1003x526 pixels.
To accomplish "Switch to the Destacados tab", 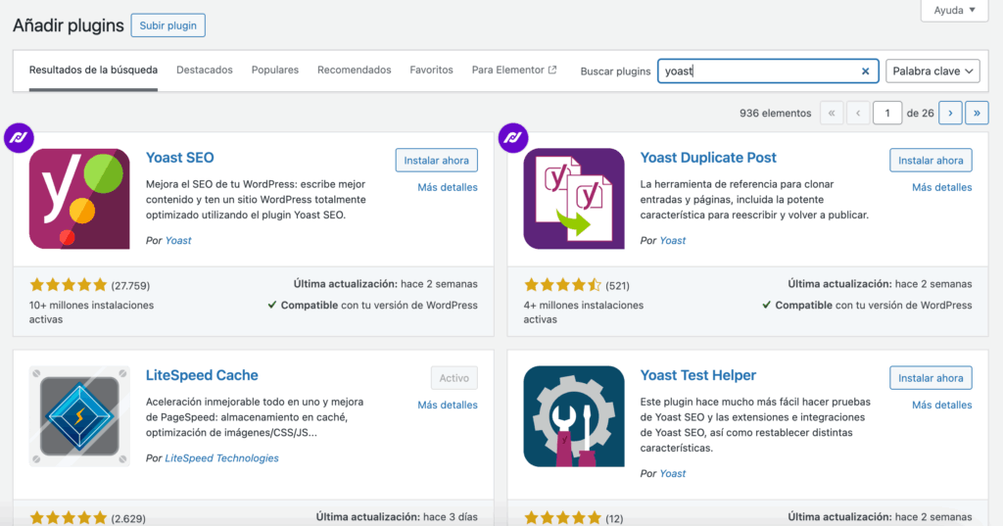I will tap(205, 71).
